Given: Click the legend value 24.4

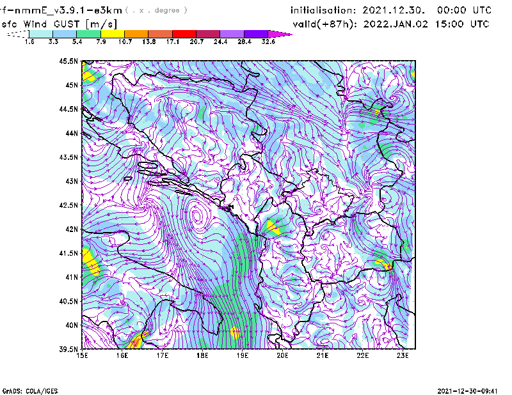Looking at the screenshot, I should pyautogui.click(x=220, y=42).
